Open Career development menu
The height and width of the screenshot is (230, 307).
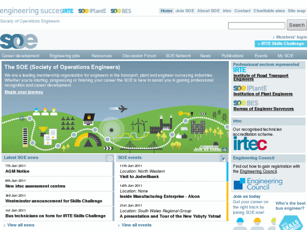21,56
